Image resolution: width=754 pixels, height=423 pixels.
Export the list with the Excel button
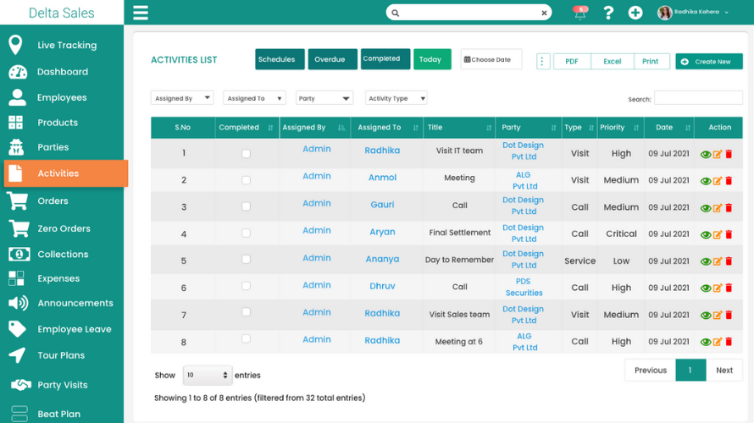612,61
